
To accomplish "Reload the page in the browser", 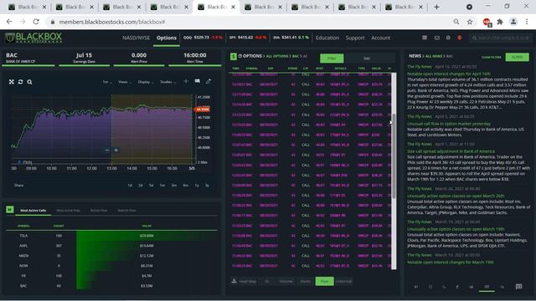I will click(x=36, y=22).
